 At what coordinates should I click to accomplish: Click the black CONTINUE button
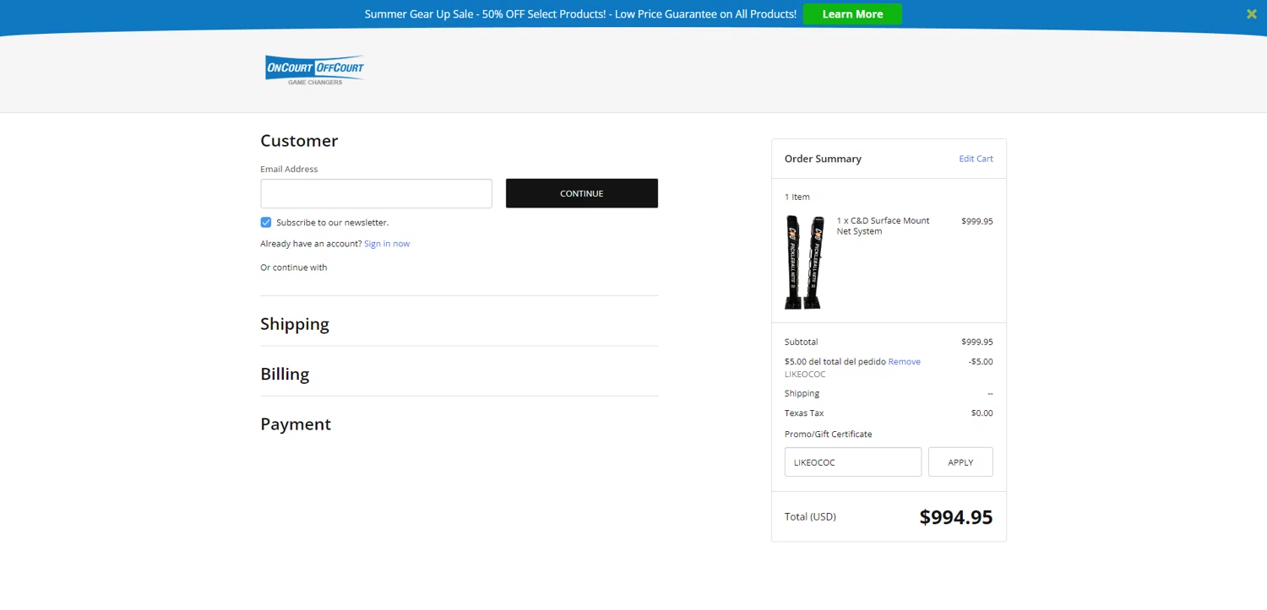(x=582, y=193)
